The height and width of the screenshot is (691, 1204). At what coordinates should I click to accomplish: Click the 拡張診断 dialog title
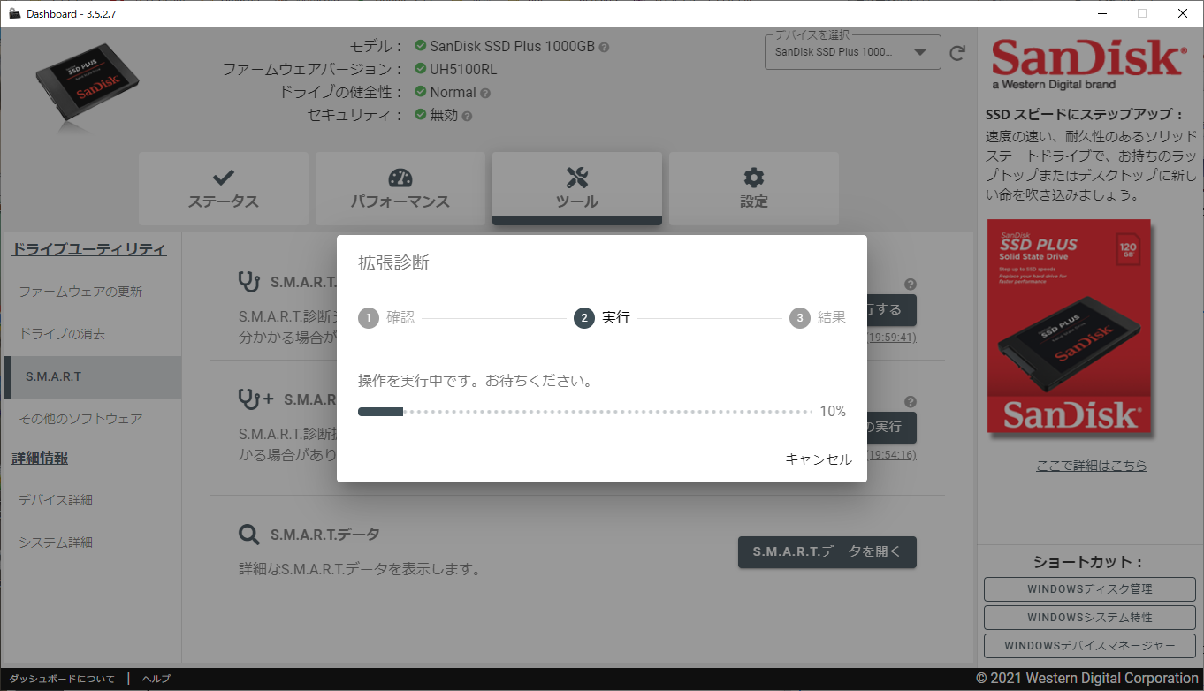coord(393,262)
